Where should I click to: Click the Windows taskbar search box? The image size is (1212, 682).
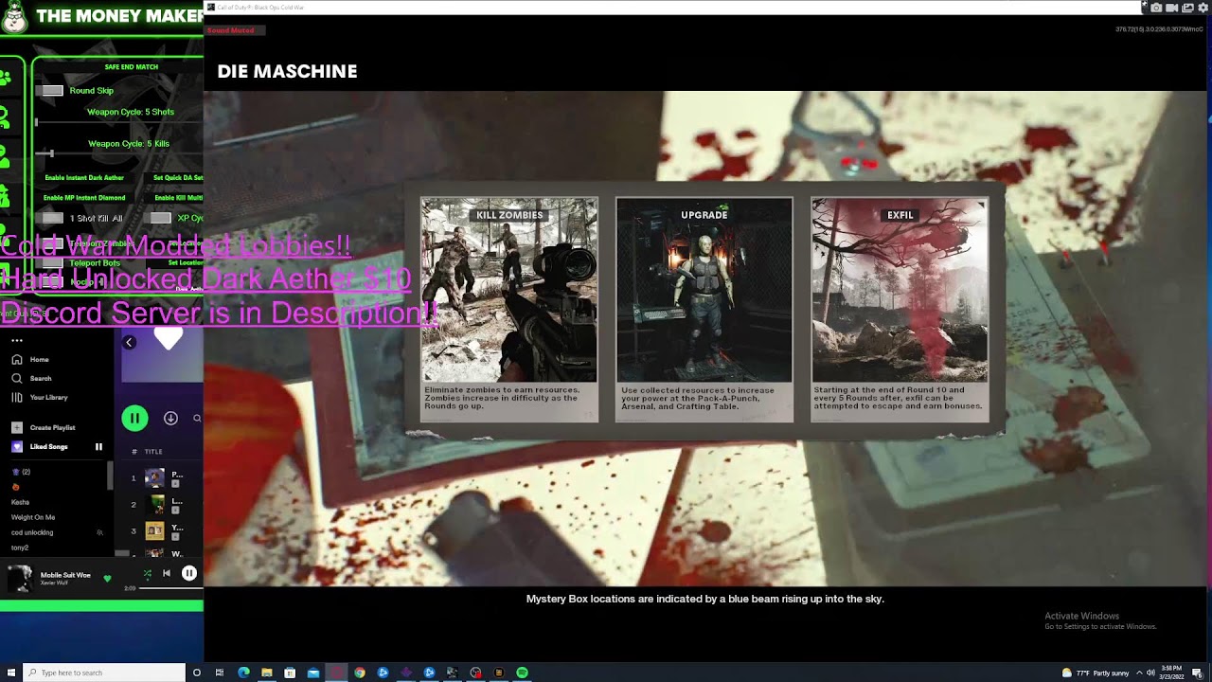106,673
